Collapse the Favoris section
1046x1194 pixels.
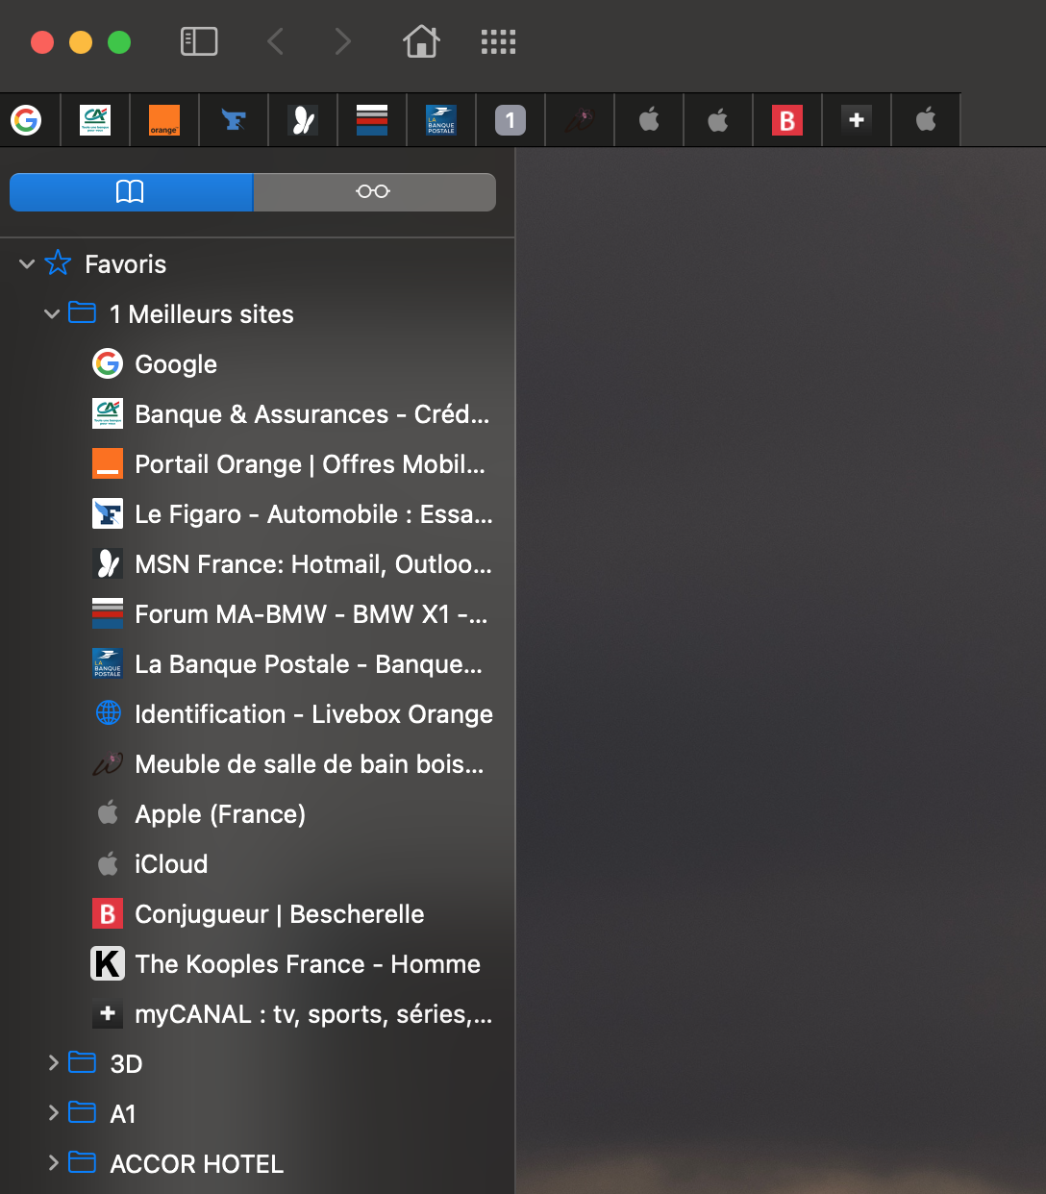27,263
